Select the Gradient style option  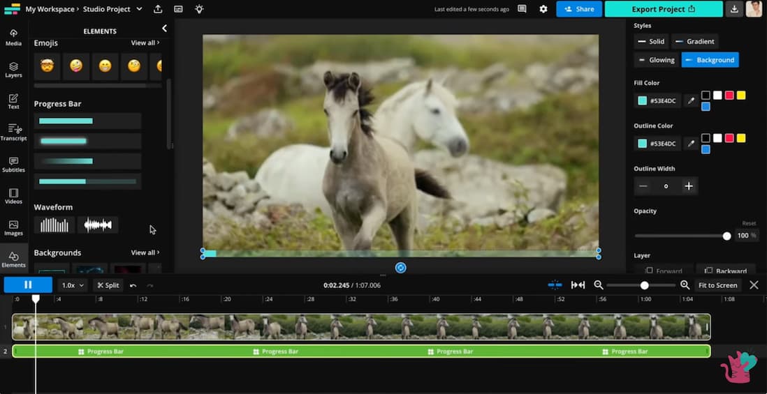(x=694, y=41)
